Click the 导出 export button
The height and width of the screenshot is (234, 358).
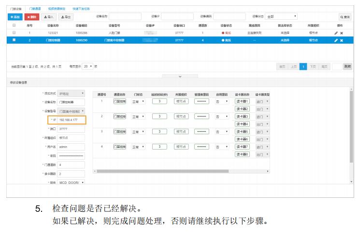66,17
